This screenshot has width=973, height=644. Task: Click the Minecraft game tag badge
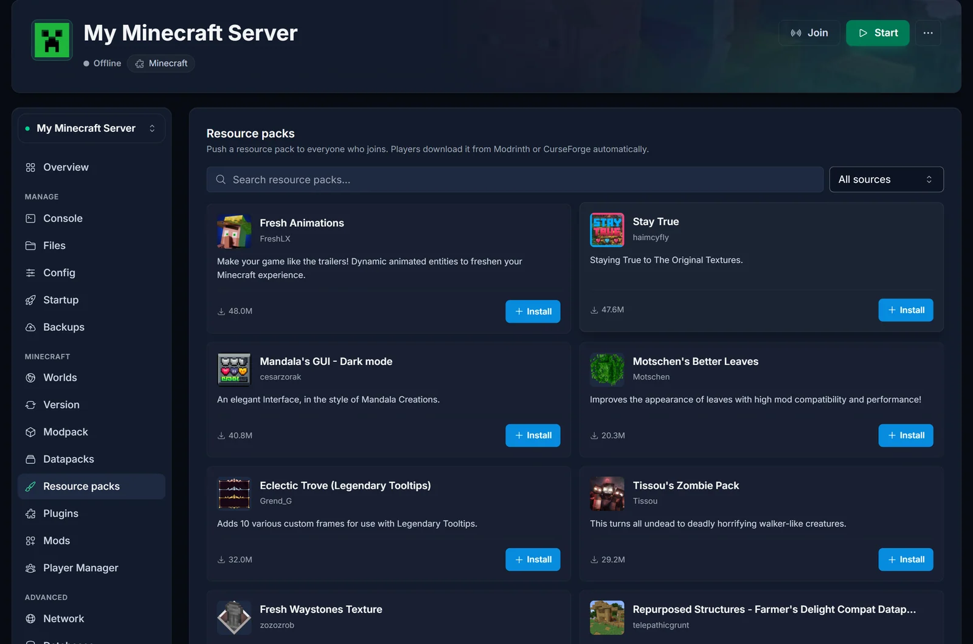(x=161, y=63)
